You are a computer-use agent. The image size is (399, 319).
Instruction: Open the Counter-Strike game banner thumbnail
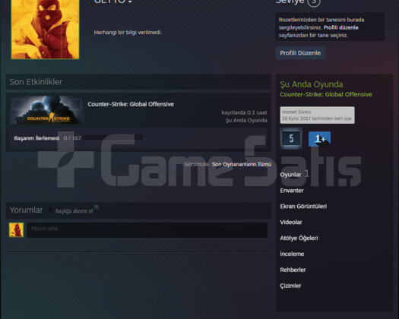[47, 110]
